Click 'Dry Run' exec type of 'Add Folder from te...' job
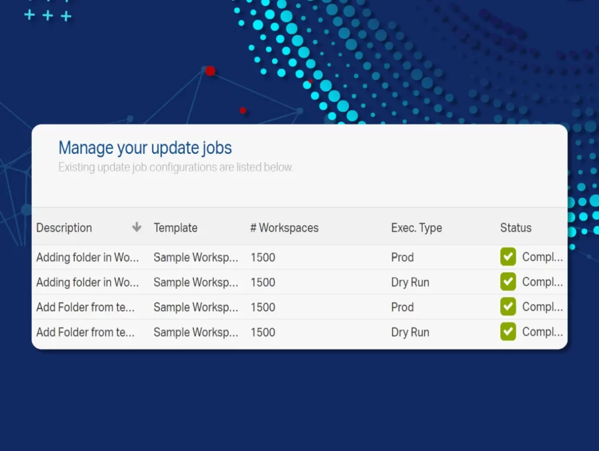This screenshot has width=599, height=451. (410, 332)
